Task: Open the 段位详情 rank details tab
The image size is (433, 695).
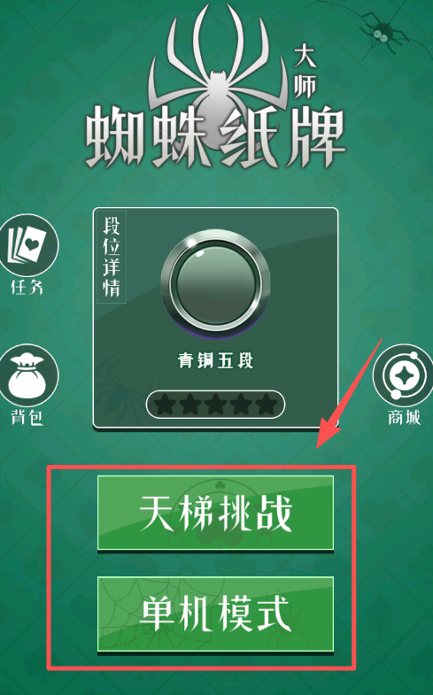Action: [x=112, y=258]
